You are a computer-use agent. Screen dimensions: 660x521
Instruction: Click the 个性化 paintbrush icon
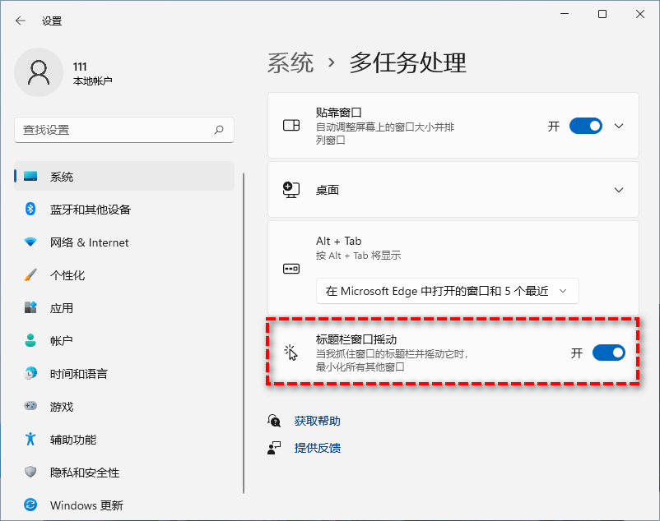click(x=30, y=275)
